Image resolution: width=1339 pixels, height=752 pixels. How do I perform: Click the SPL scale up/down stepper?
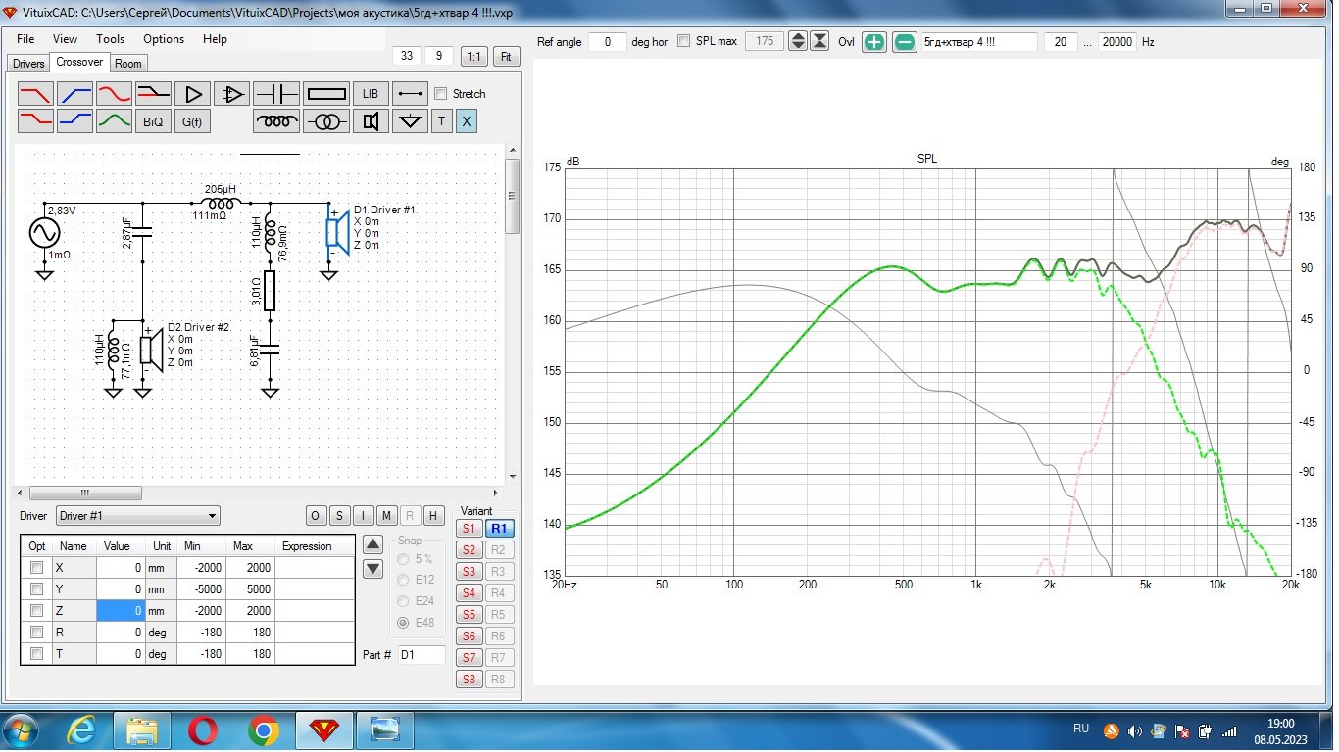click(798, 42)
